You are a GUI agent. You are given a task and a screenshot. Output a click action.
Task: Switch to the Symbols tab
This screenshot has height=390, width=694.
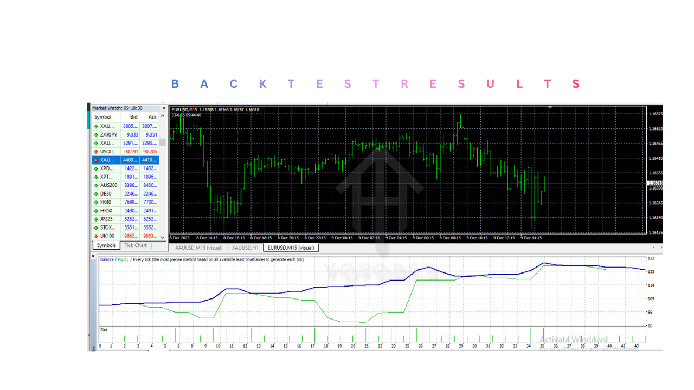106,245
